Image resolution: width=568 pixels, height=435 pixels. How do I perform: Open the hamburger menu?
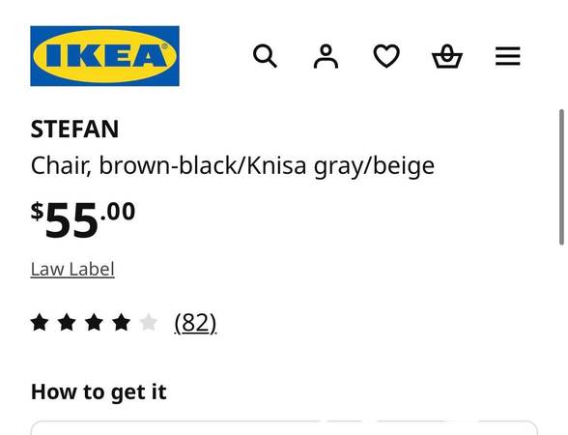508,56
